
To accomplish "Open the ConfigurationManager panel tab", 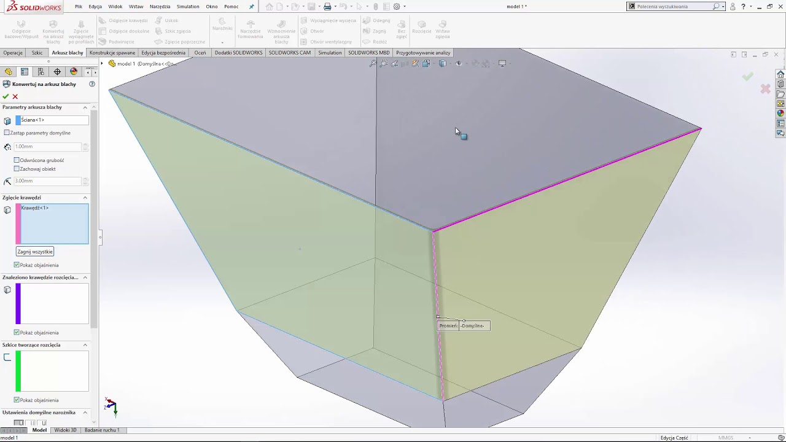I will 41,72.
